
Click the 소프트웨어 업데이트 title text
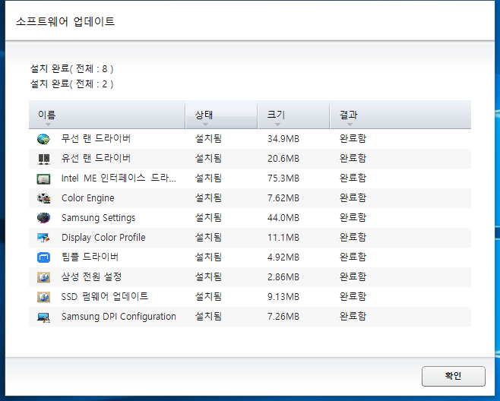point(65,21)
